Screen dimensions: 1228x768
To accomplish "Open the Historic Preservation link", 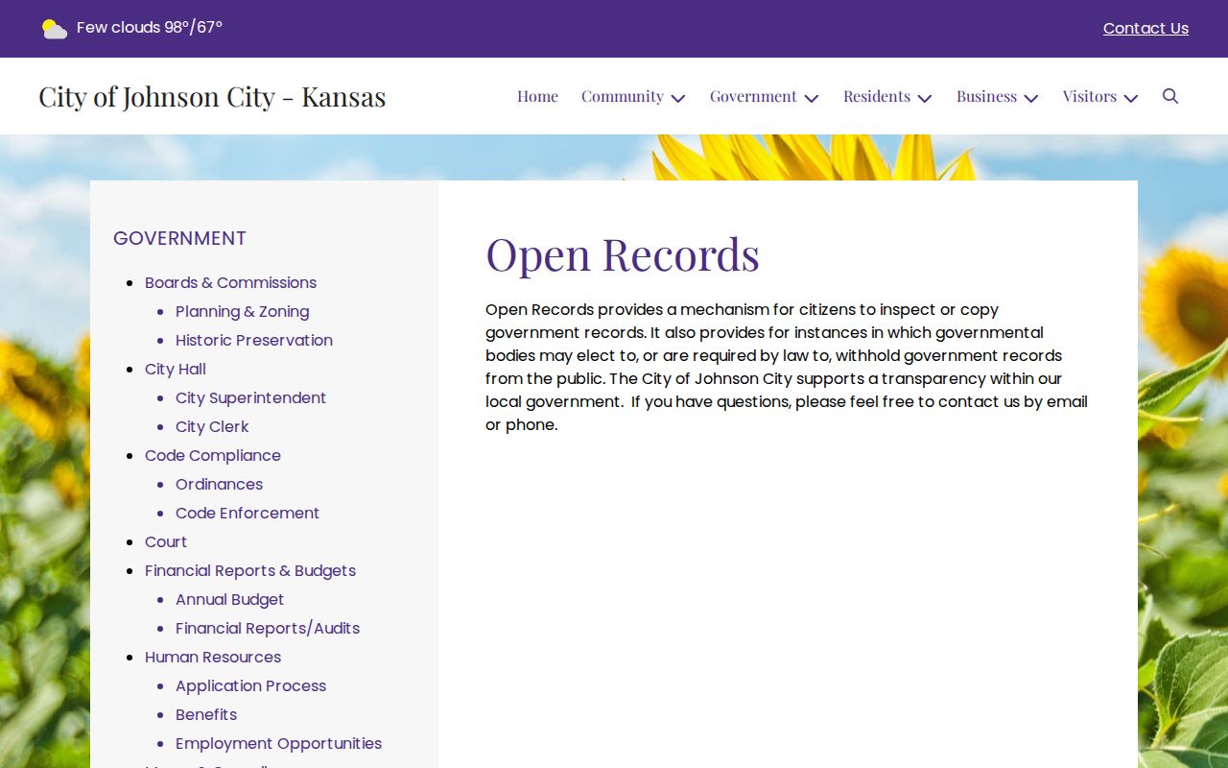I will pyautogui.click(x=254, y=340).
